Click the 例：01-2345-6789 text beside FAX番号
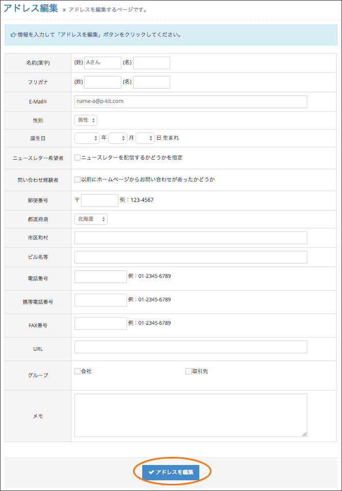 (149, 323)
